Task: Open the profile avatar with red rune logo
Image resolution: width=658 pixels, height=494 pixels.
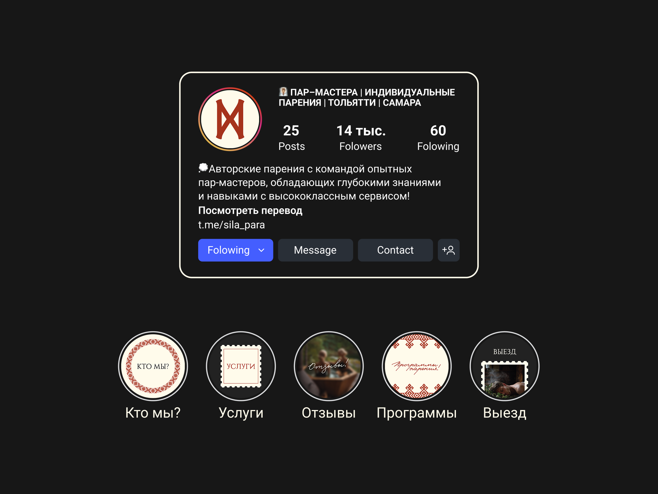Action: coord(230,119)
